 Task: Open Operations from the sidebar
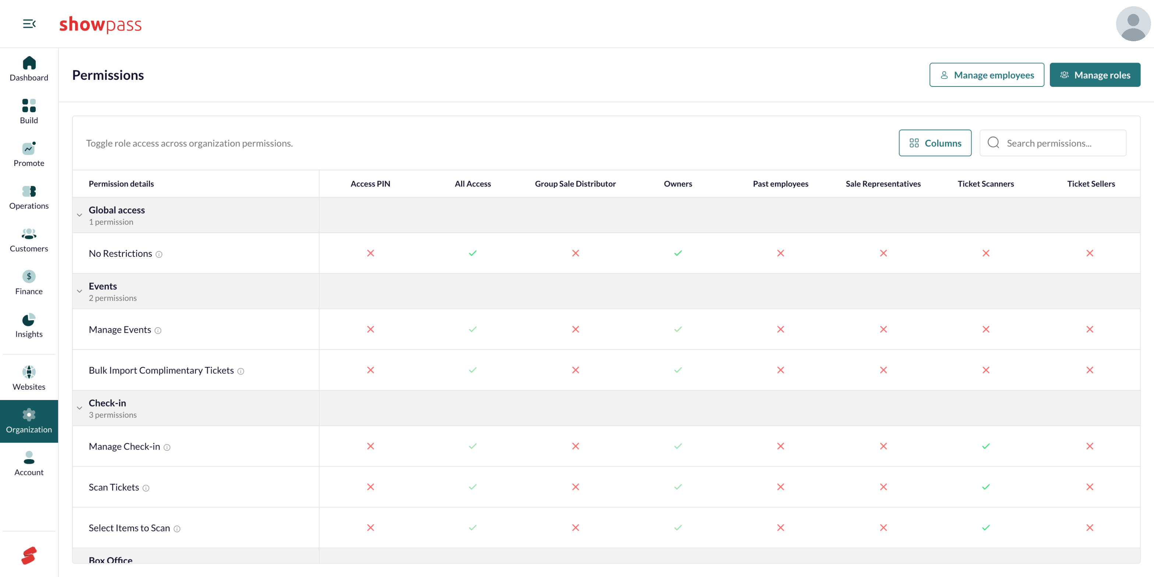pos(29,197)
